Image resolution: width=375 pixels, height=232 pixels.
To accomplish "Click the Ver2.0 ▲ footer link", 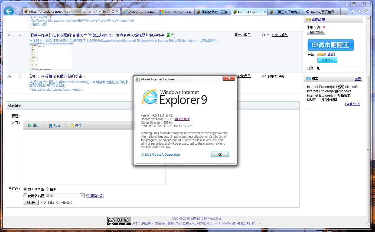I will [215, 219].
